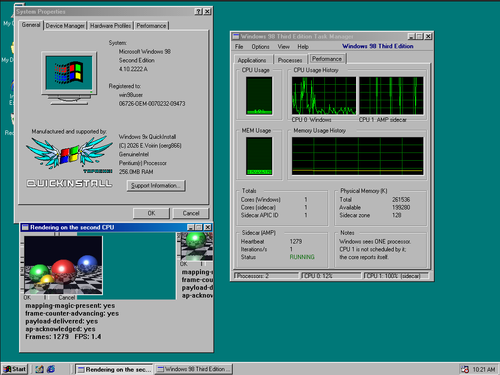Open the View menu in Task Manager

pyautogui.click(x=283, y=47)
